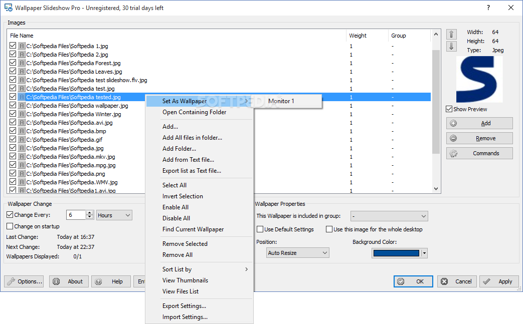523x324 pixels.
Task: Click the Set As Wallpaper menu entry
Action: (200, 101)
